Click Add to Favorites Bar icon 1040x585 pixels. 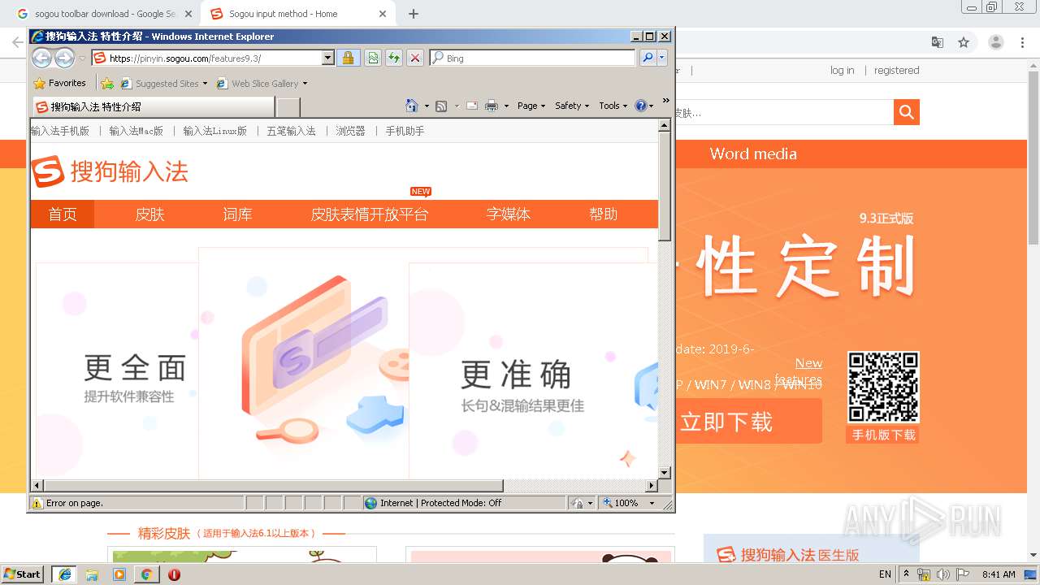(106, 83)
